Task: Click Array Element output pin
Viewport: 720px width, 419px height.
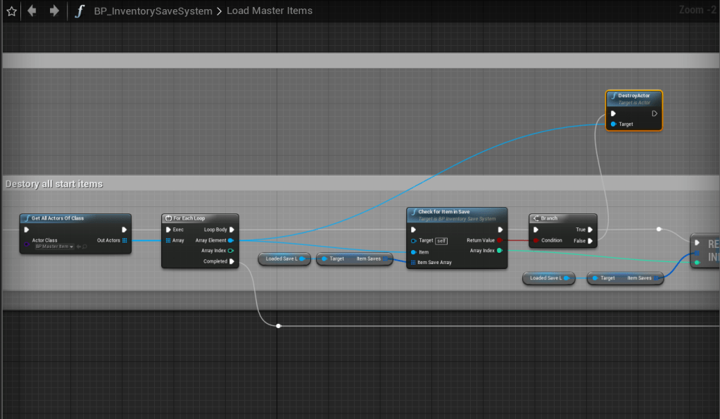Action: (231, 240)
